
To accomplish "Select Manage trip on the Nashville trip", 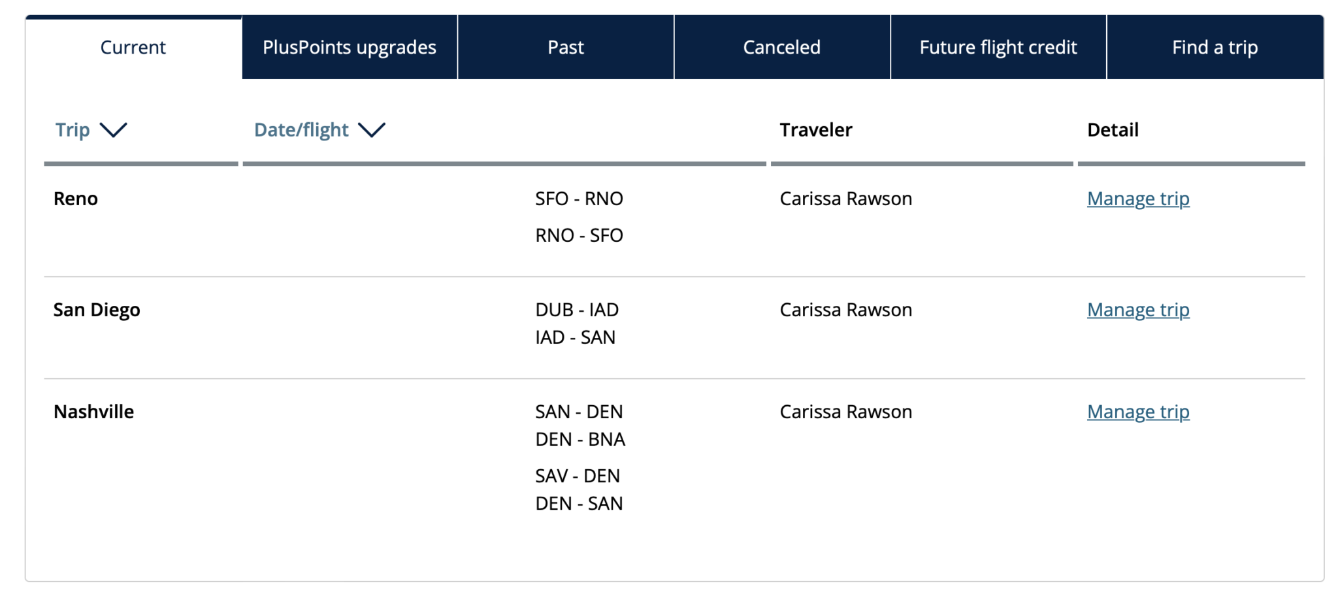I will point(1137,411).
